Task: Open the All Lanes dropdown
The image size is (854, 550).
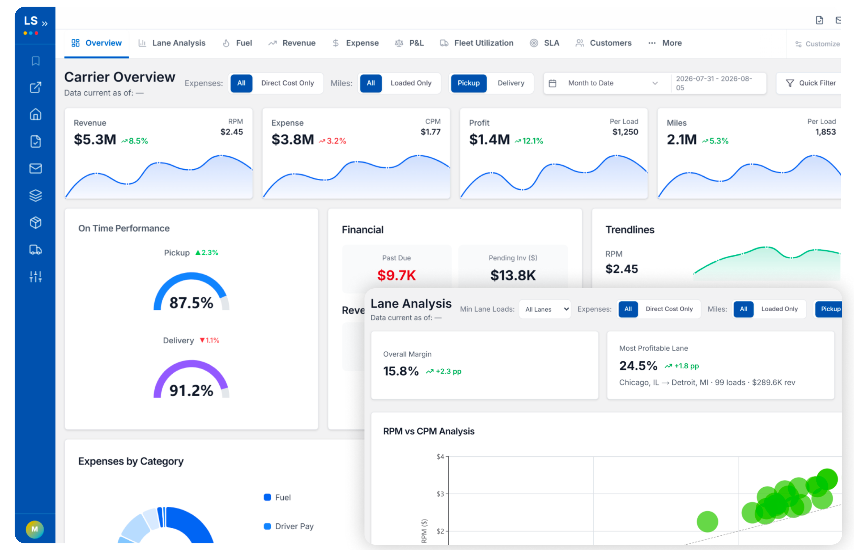Action: point(545,309)
